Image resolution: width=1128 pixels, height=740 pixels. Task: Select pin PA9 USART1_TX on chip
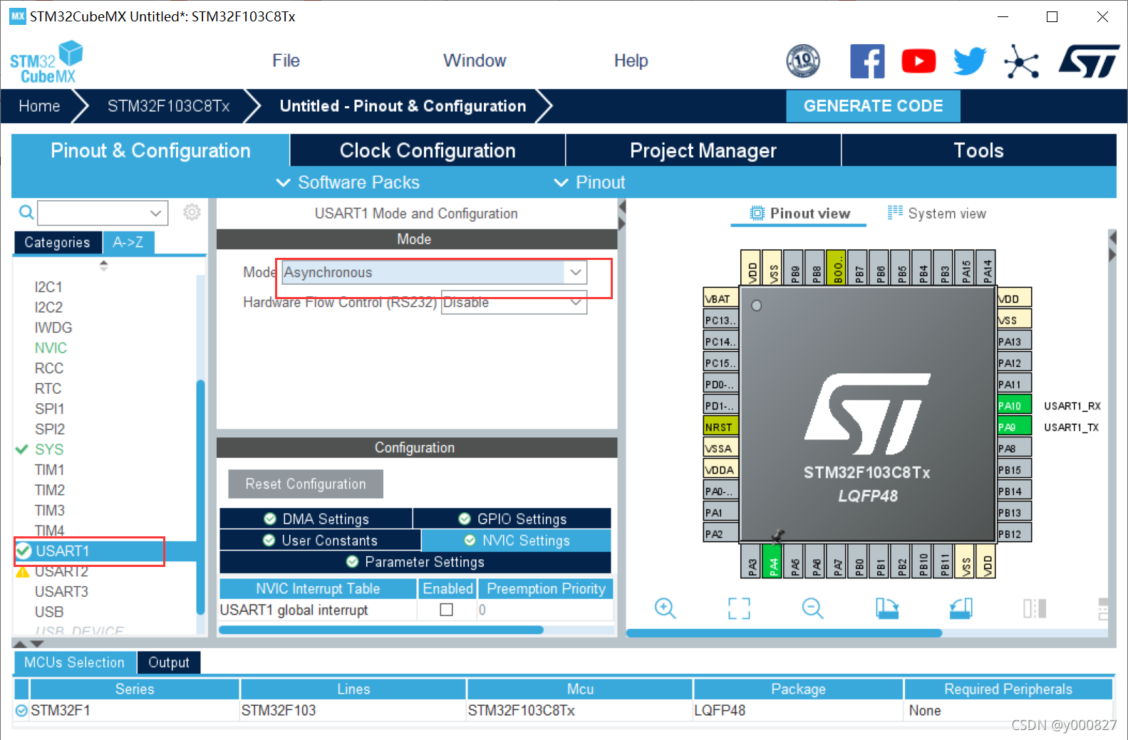pos(1014,427)
